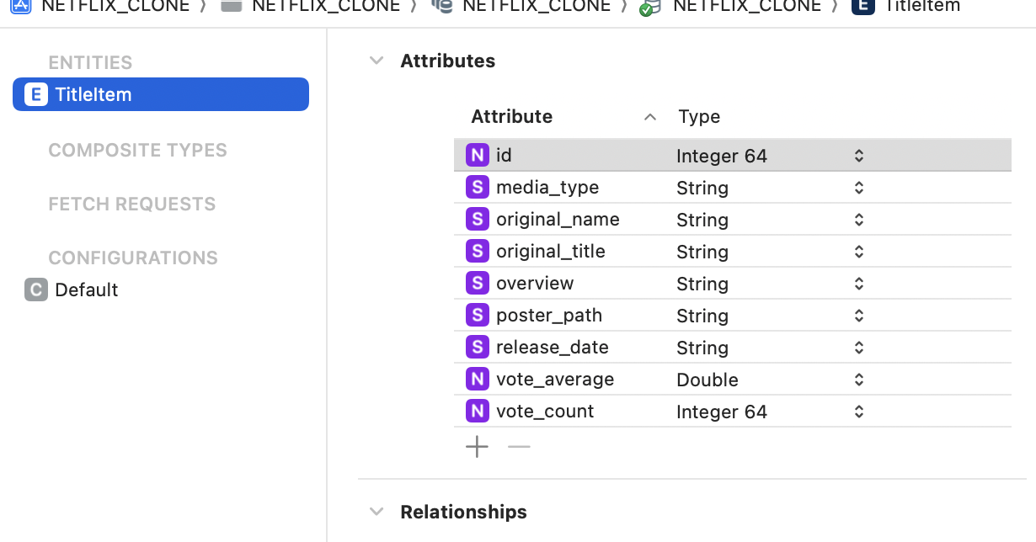Click the original_title attribute S icon
Image resolution: width=1036 pixels, height=542 pixels.
478,251
